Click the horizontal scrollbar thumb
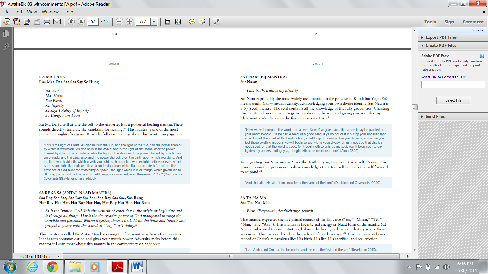 click(x=231, y=256)
